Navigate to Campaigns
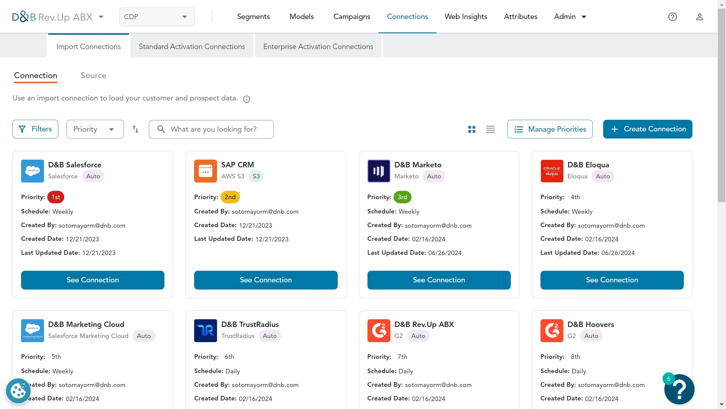Screen dimensions: 726x409 352,17
